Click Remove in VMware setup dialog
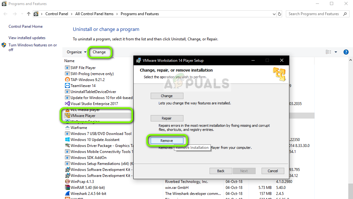This screenshot has height=199, width=353. 167,141
